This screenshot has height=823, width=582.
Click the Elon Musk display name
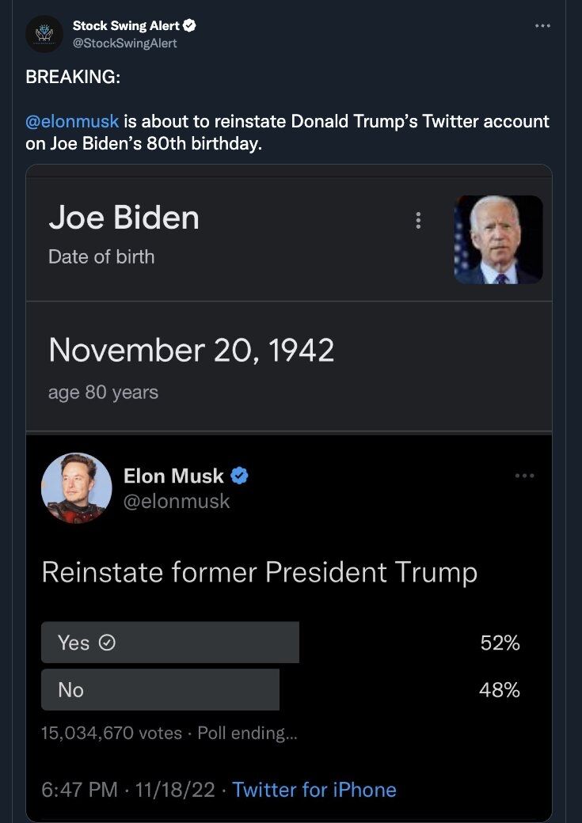pos(174,476)
